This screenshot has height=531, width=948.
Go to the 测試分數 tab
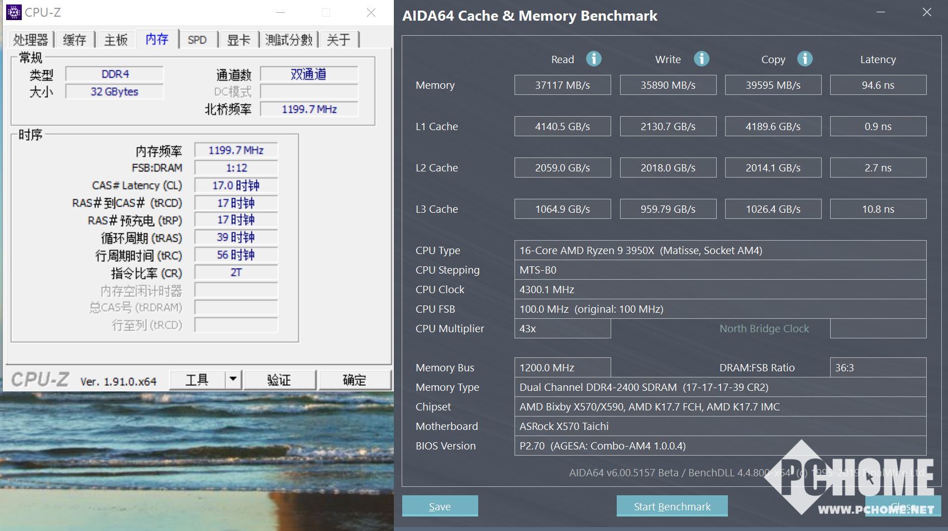click(x=288, y=40)
